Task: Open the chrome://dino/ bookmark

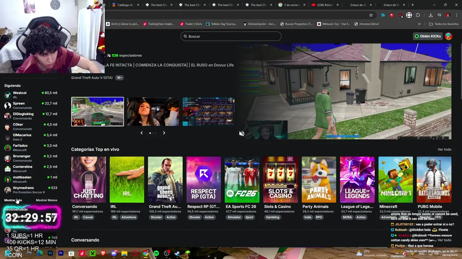Action: point(367,24)
